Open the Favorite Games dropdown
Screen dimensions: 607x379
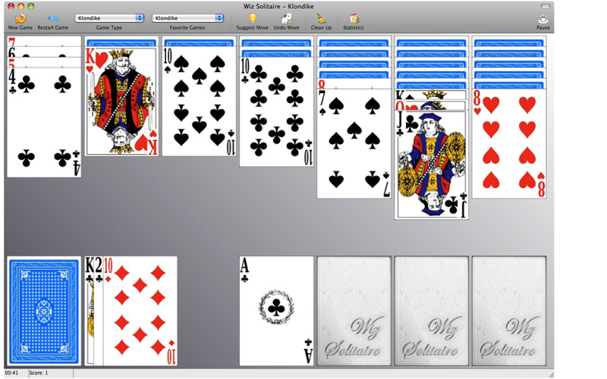pyautogui.click(x=187, y=18)
